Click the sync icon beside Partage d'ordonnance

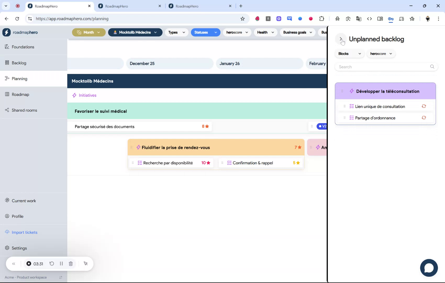tap(424, 118)
